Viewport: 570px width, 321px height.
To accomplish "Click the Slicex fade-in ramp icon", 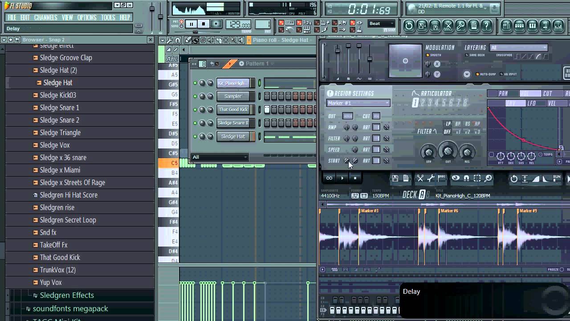I will (536, 179).
